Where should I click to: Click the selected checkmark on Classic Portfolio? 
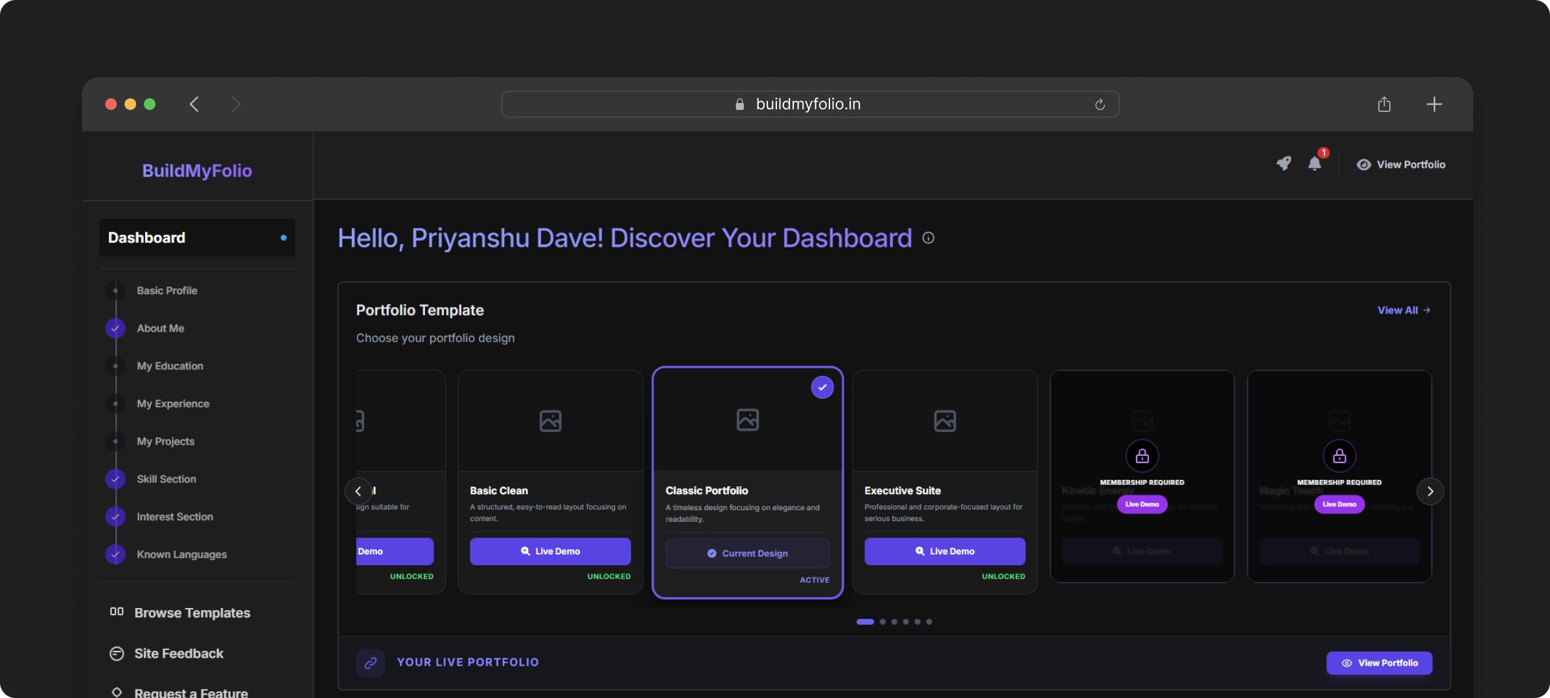[x=822, y=387]
